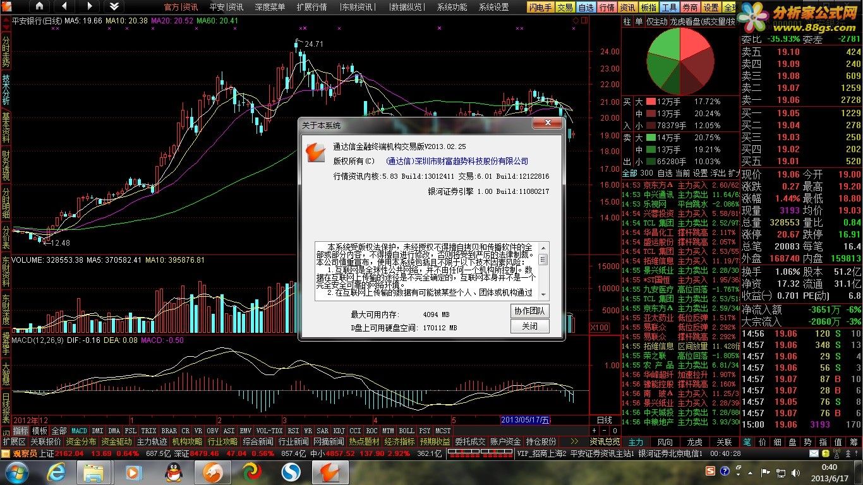This screenshot has width=863, height=485.
Task: Click the chart window layout icon beside the diamond
Action: pos(584,21)
